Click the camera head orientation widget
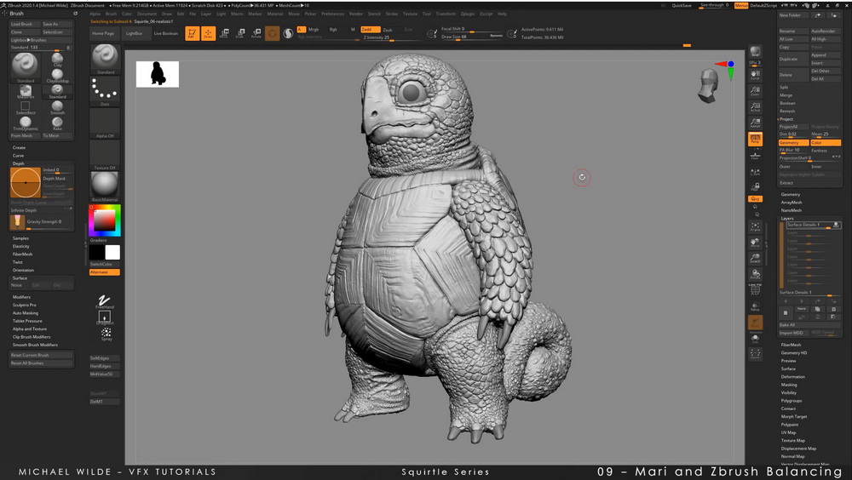The height and width of the screenshot is (480, 852). point(709,86)
